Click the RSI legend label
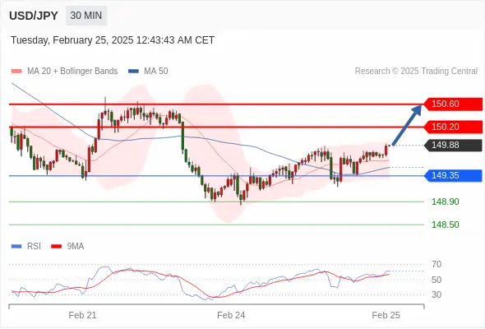The image size is (485, 329). tap(34, 247)
